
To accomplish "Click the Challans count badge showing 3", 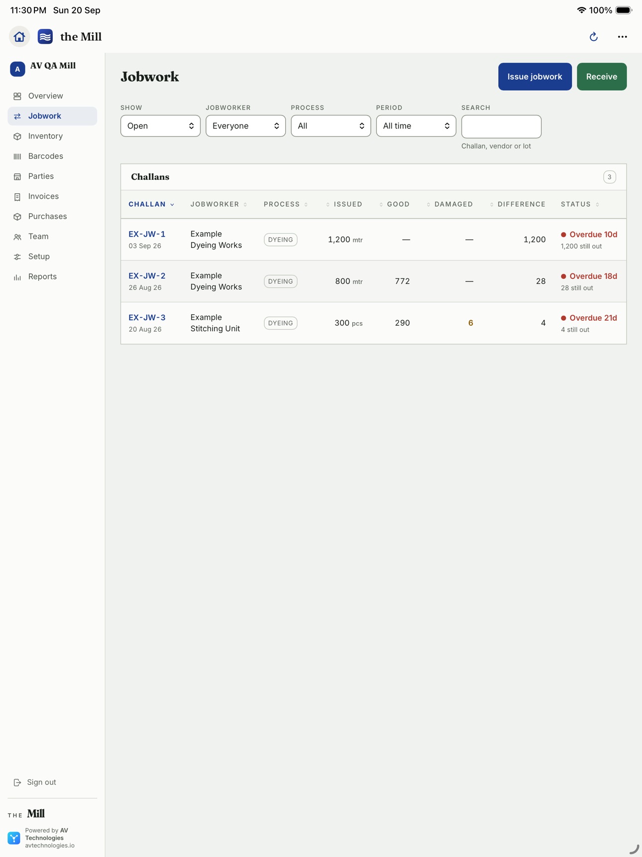I will click(610, 177).
